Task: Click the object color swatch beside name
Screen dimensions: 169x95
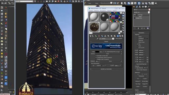Action: (x=149, y=9)
